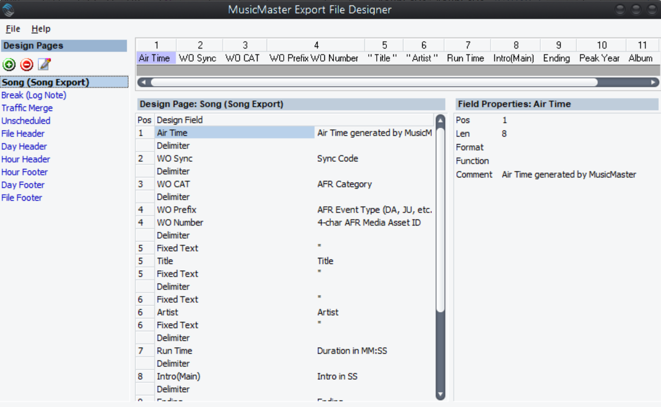Screen dimensions: 661x407
Task: Click the Comment property value
Action: point(569,175)
